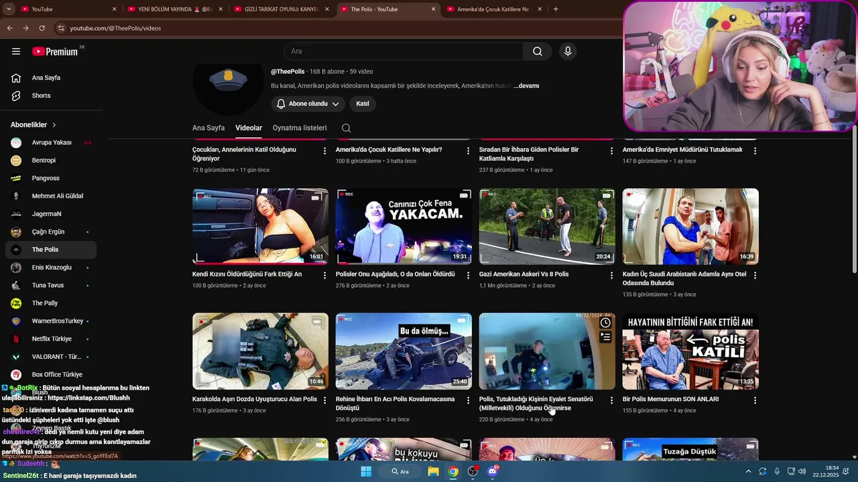Image resolution: width=858 pixels, height=482 pixels.
Task: Open polis KATİLİ video thumbnail
Action: pos(690,351)
